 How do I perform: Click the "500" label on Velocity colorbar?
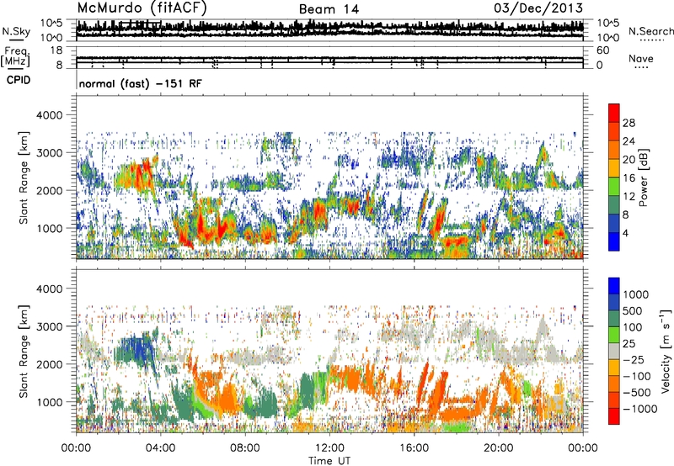coord(633,310)
